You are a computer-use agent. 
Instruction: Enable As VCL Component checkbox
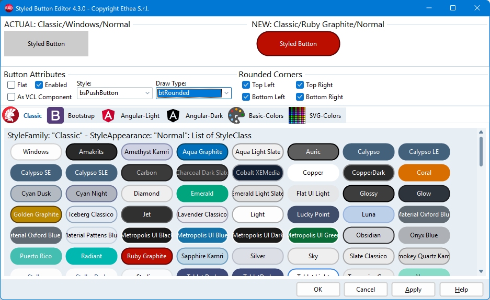tap(12, 97)
